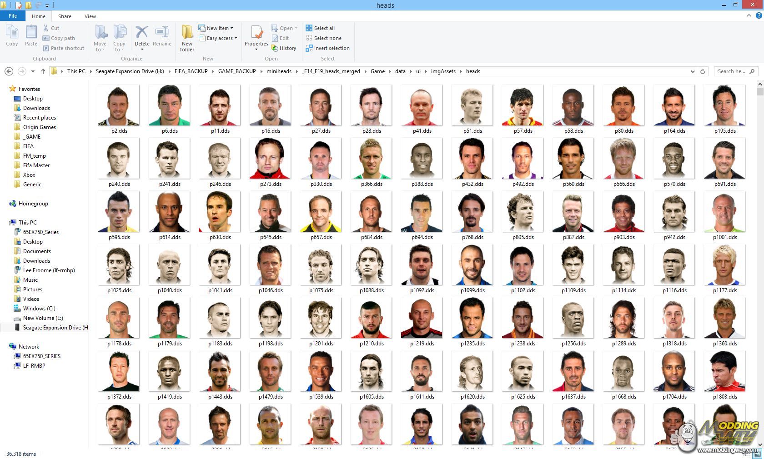Expand the Easy access dropdown
Viewport: 764px width, 459px height.
218,38
